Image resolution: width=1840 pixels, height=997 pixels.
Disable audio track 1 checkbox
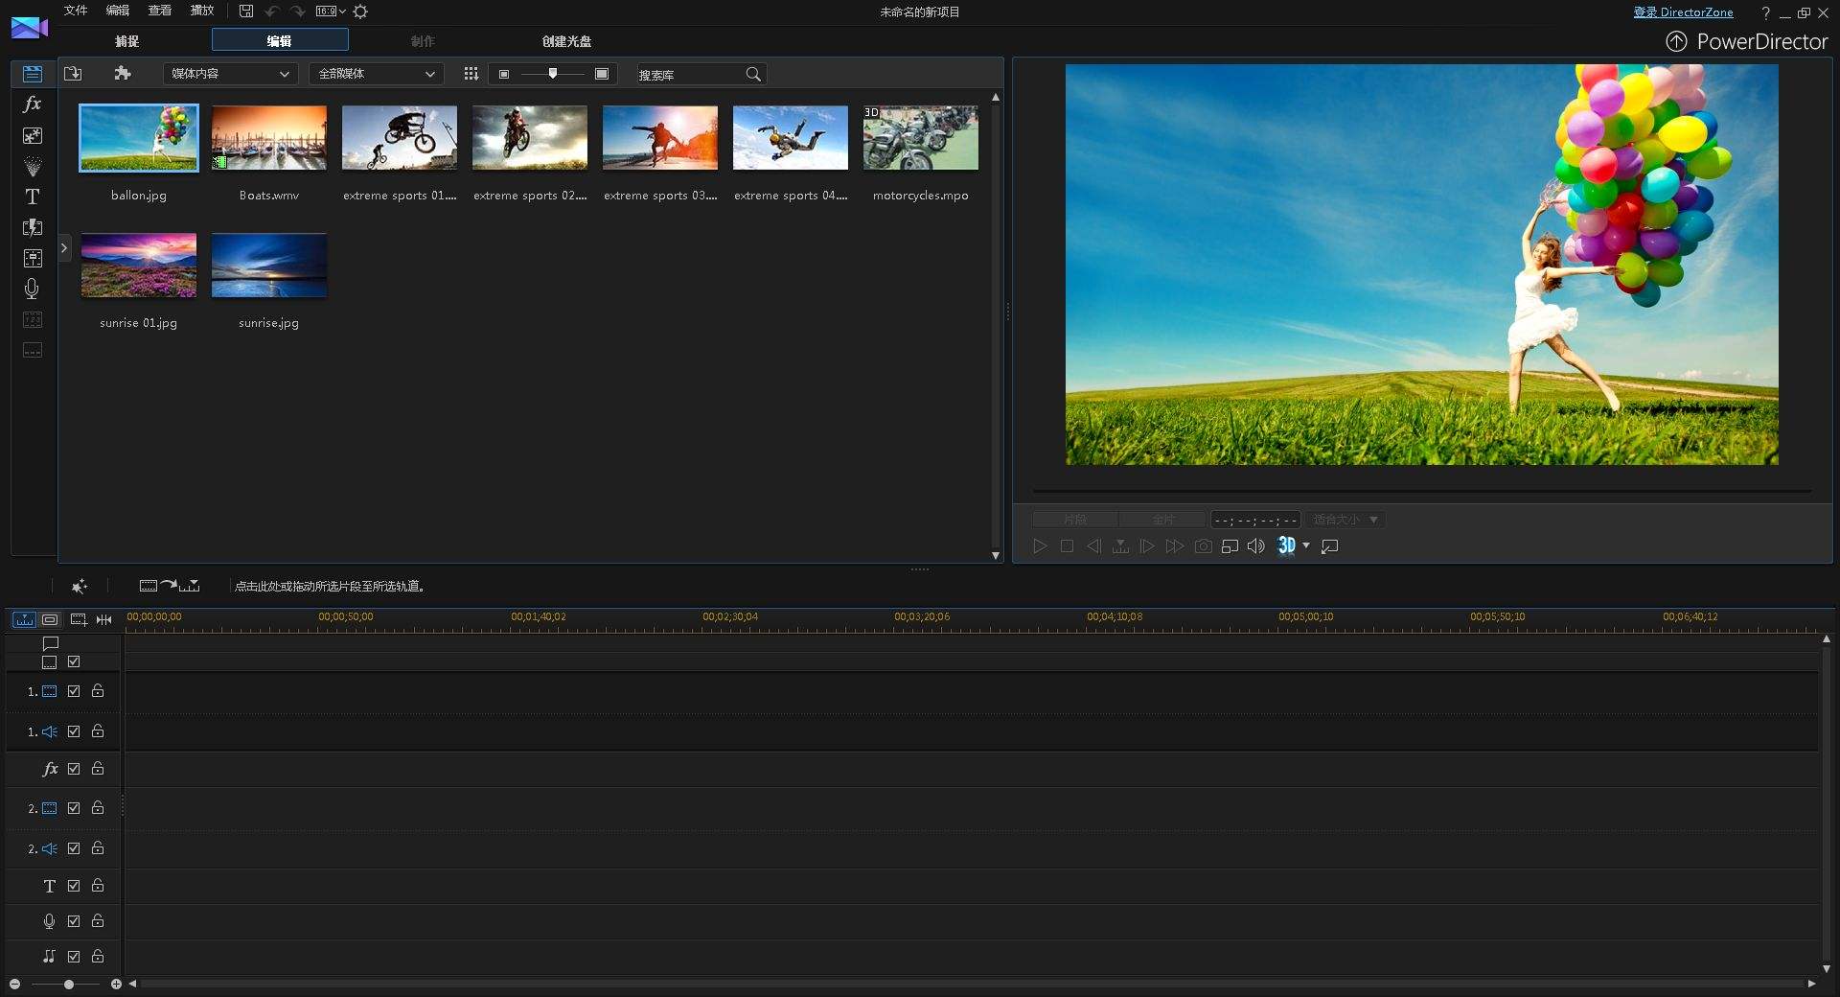pos(74,731)
